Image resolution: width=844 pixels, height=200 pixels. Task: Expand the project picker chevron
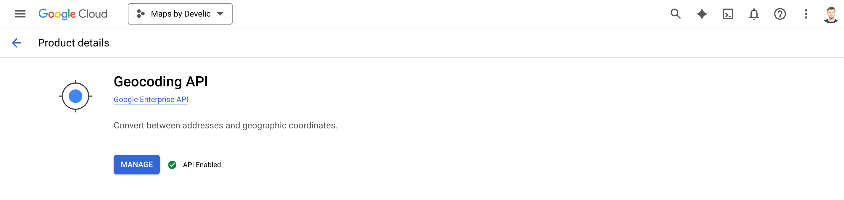(x=221, y=14)
